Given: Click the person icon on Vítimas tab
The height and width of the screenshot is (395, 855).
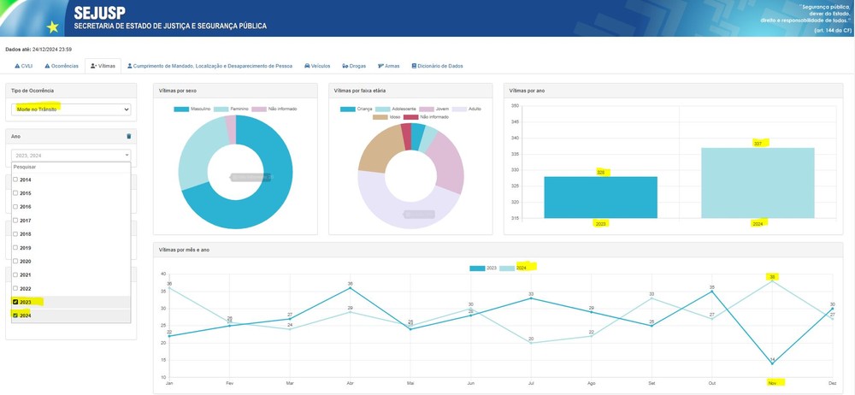Looking at the screenshot, I should (x=94, y=66).
